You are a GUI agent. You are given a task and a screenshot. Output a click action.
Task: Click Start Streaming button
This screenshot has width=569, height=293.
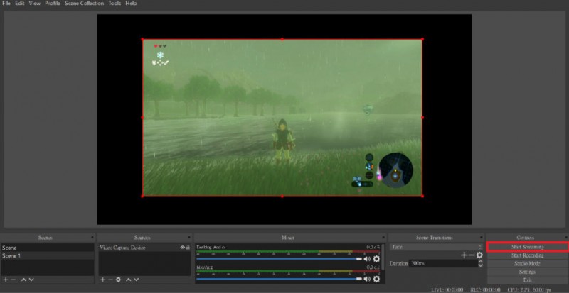click(527, 247)
